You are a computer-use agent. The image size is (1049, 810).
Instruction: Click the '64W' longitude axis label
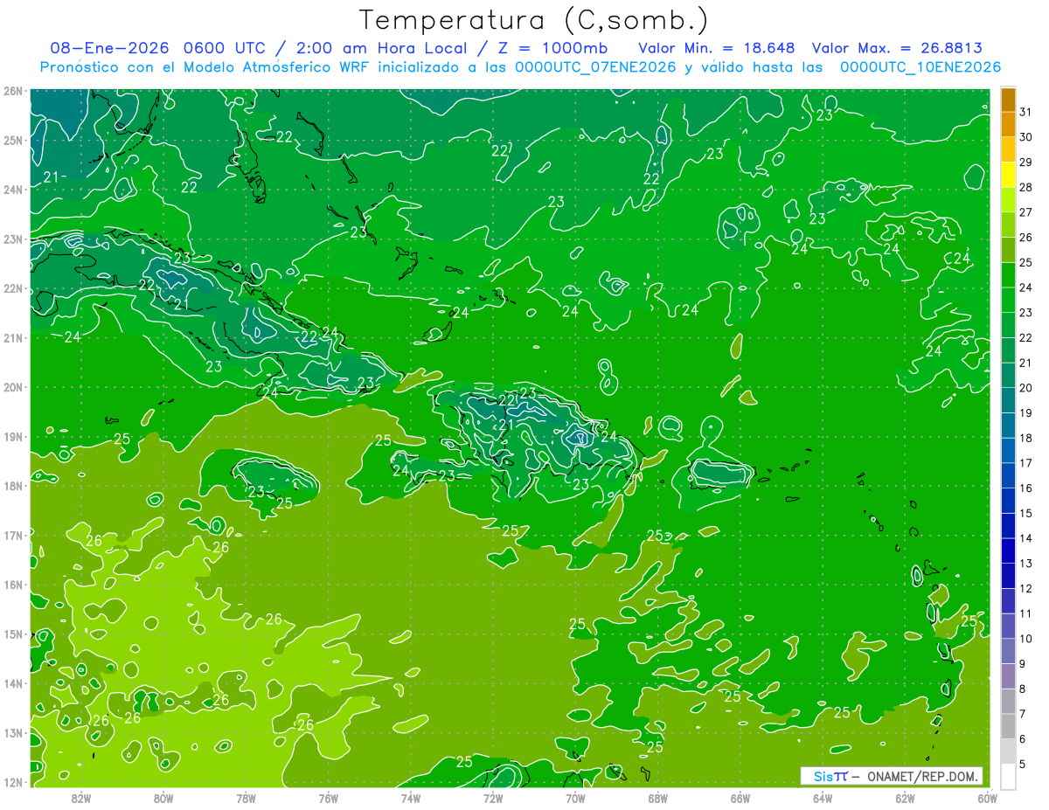pos(823,797)
